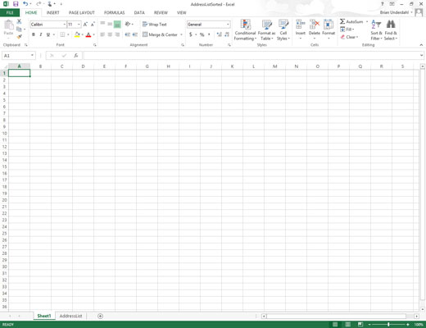Click the Brian Underdahl account name
The width and height of the screenshot is (426, 328).
[x=394, y=12]
